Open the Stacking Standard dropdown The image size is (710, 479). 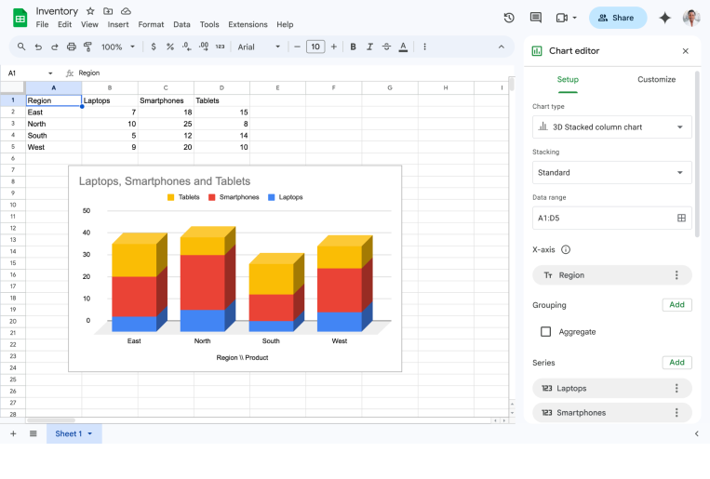[611, 172]
